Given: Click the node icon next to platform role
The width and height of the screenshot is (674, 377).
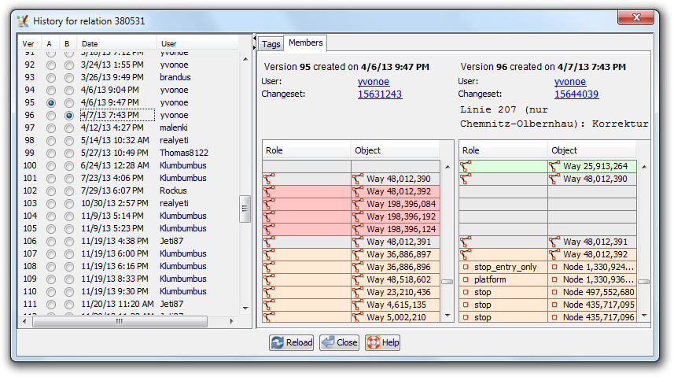Looking at the screenshot, I should pyautogui.click(x=466, y=279).
